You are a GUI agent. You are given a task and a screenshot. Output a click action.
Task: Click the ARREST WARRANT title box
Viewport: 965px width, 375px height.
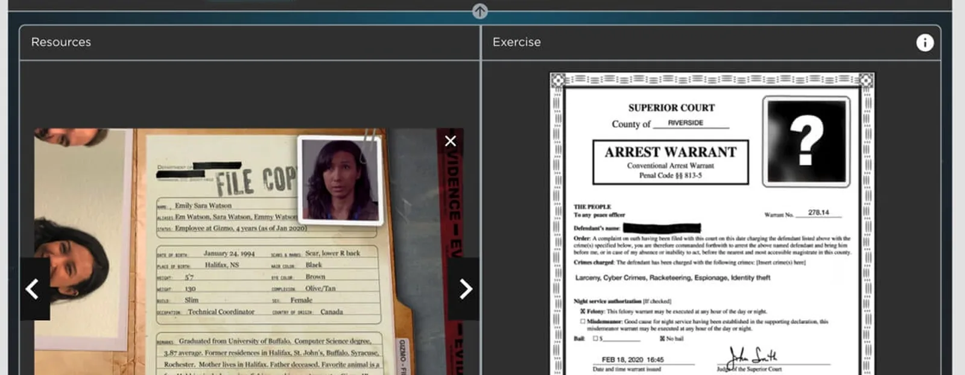click(670, 162)
